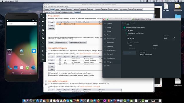Image resolution: width=184 pixels, height=103 pixels.
Task: Click emulator toolbar Back triangle icon
Action: coord(43,47)
